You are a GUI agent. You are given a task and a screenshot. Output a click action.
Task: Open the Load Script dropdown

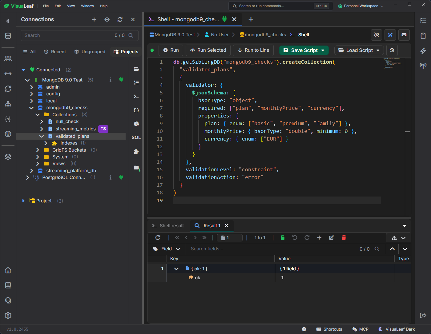(x=378, y=50)
